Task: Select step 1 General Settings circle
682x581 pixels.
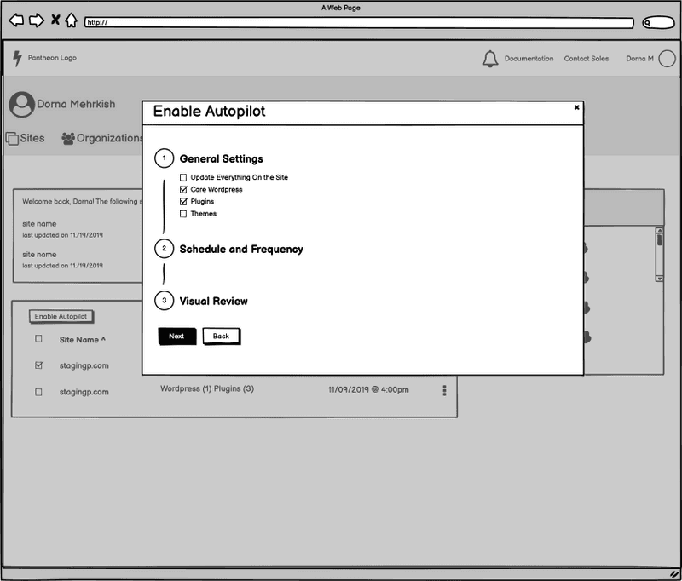Action: click(x=164, y=158)
